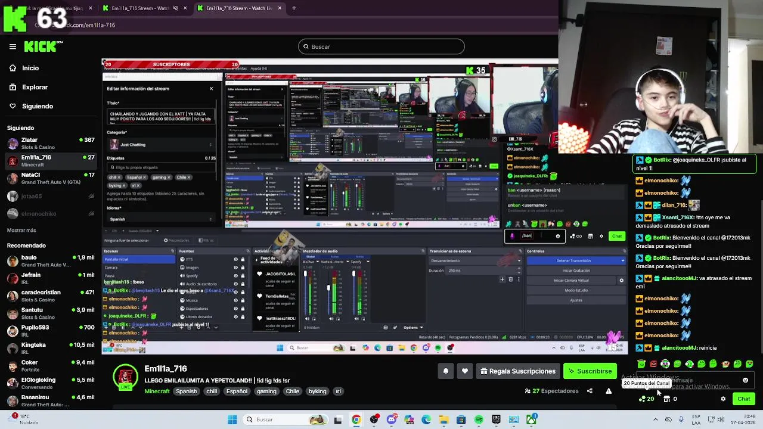Open Explorar in the sidebar
Viewport: 763px width, 429px height.
tap(35, 87)
